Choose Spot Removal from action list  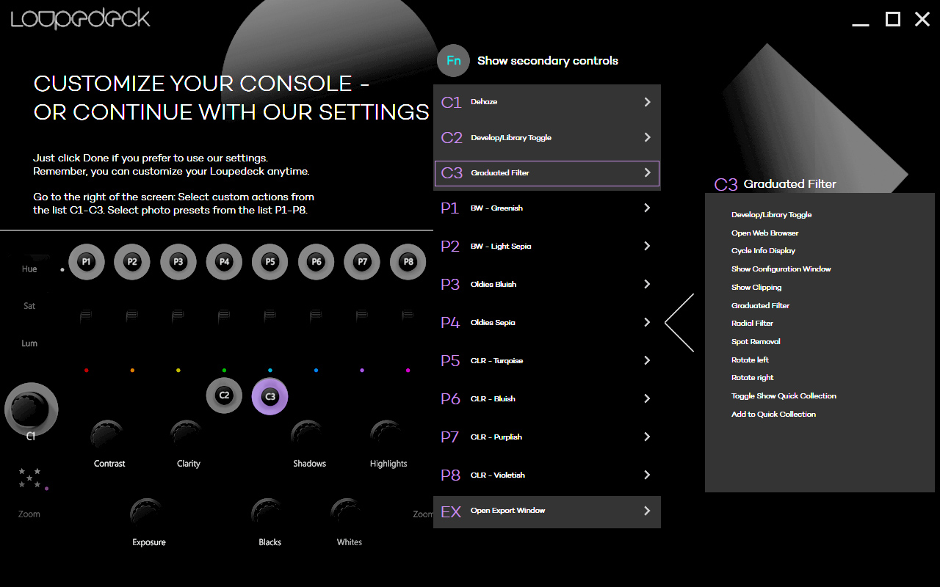pos(756,342)
